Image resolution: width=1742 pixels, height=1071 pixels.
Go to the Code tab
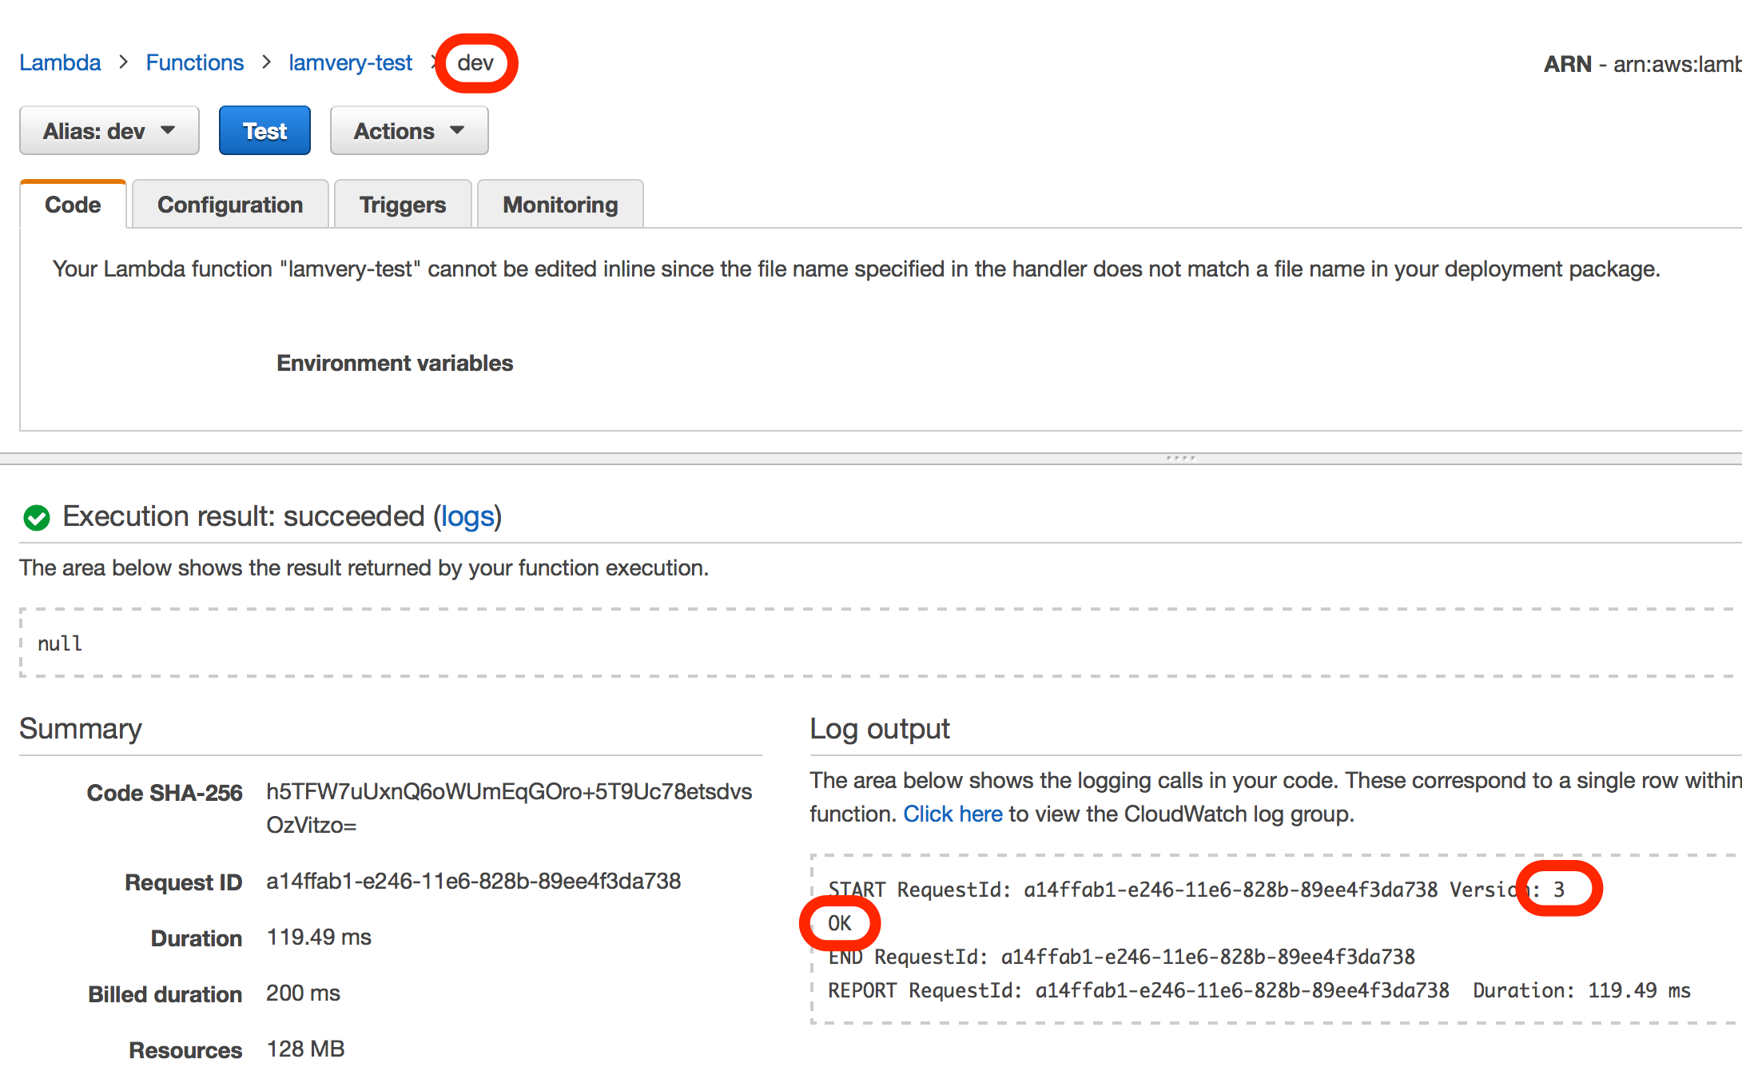(73, 205)
